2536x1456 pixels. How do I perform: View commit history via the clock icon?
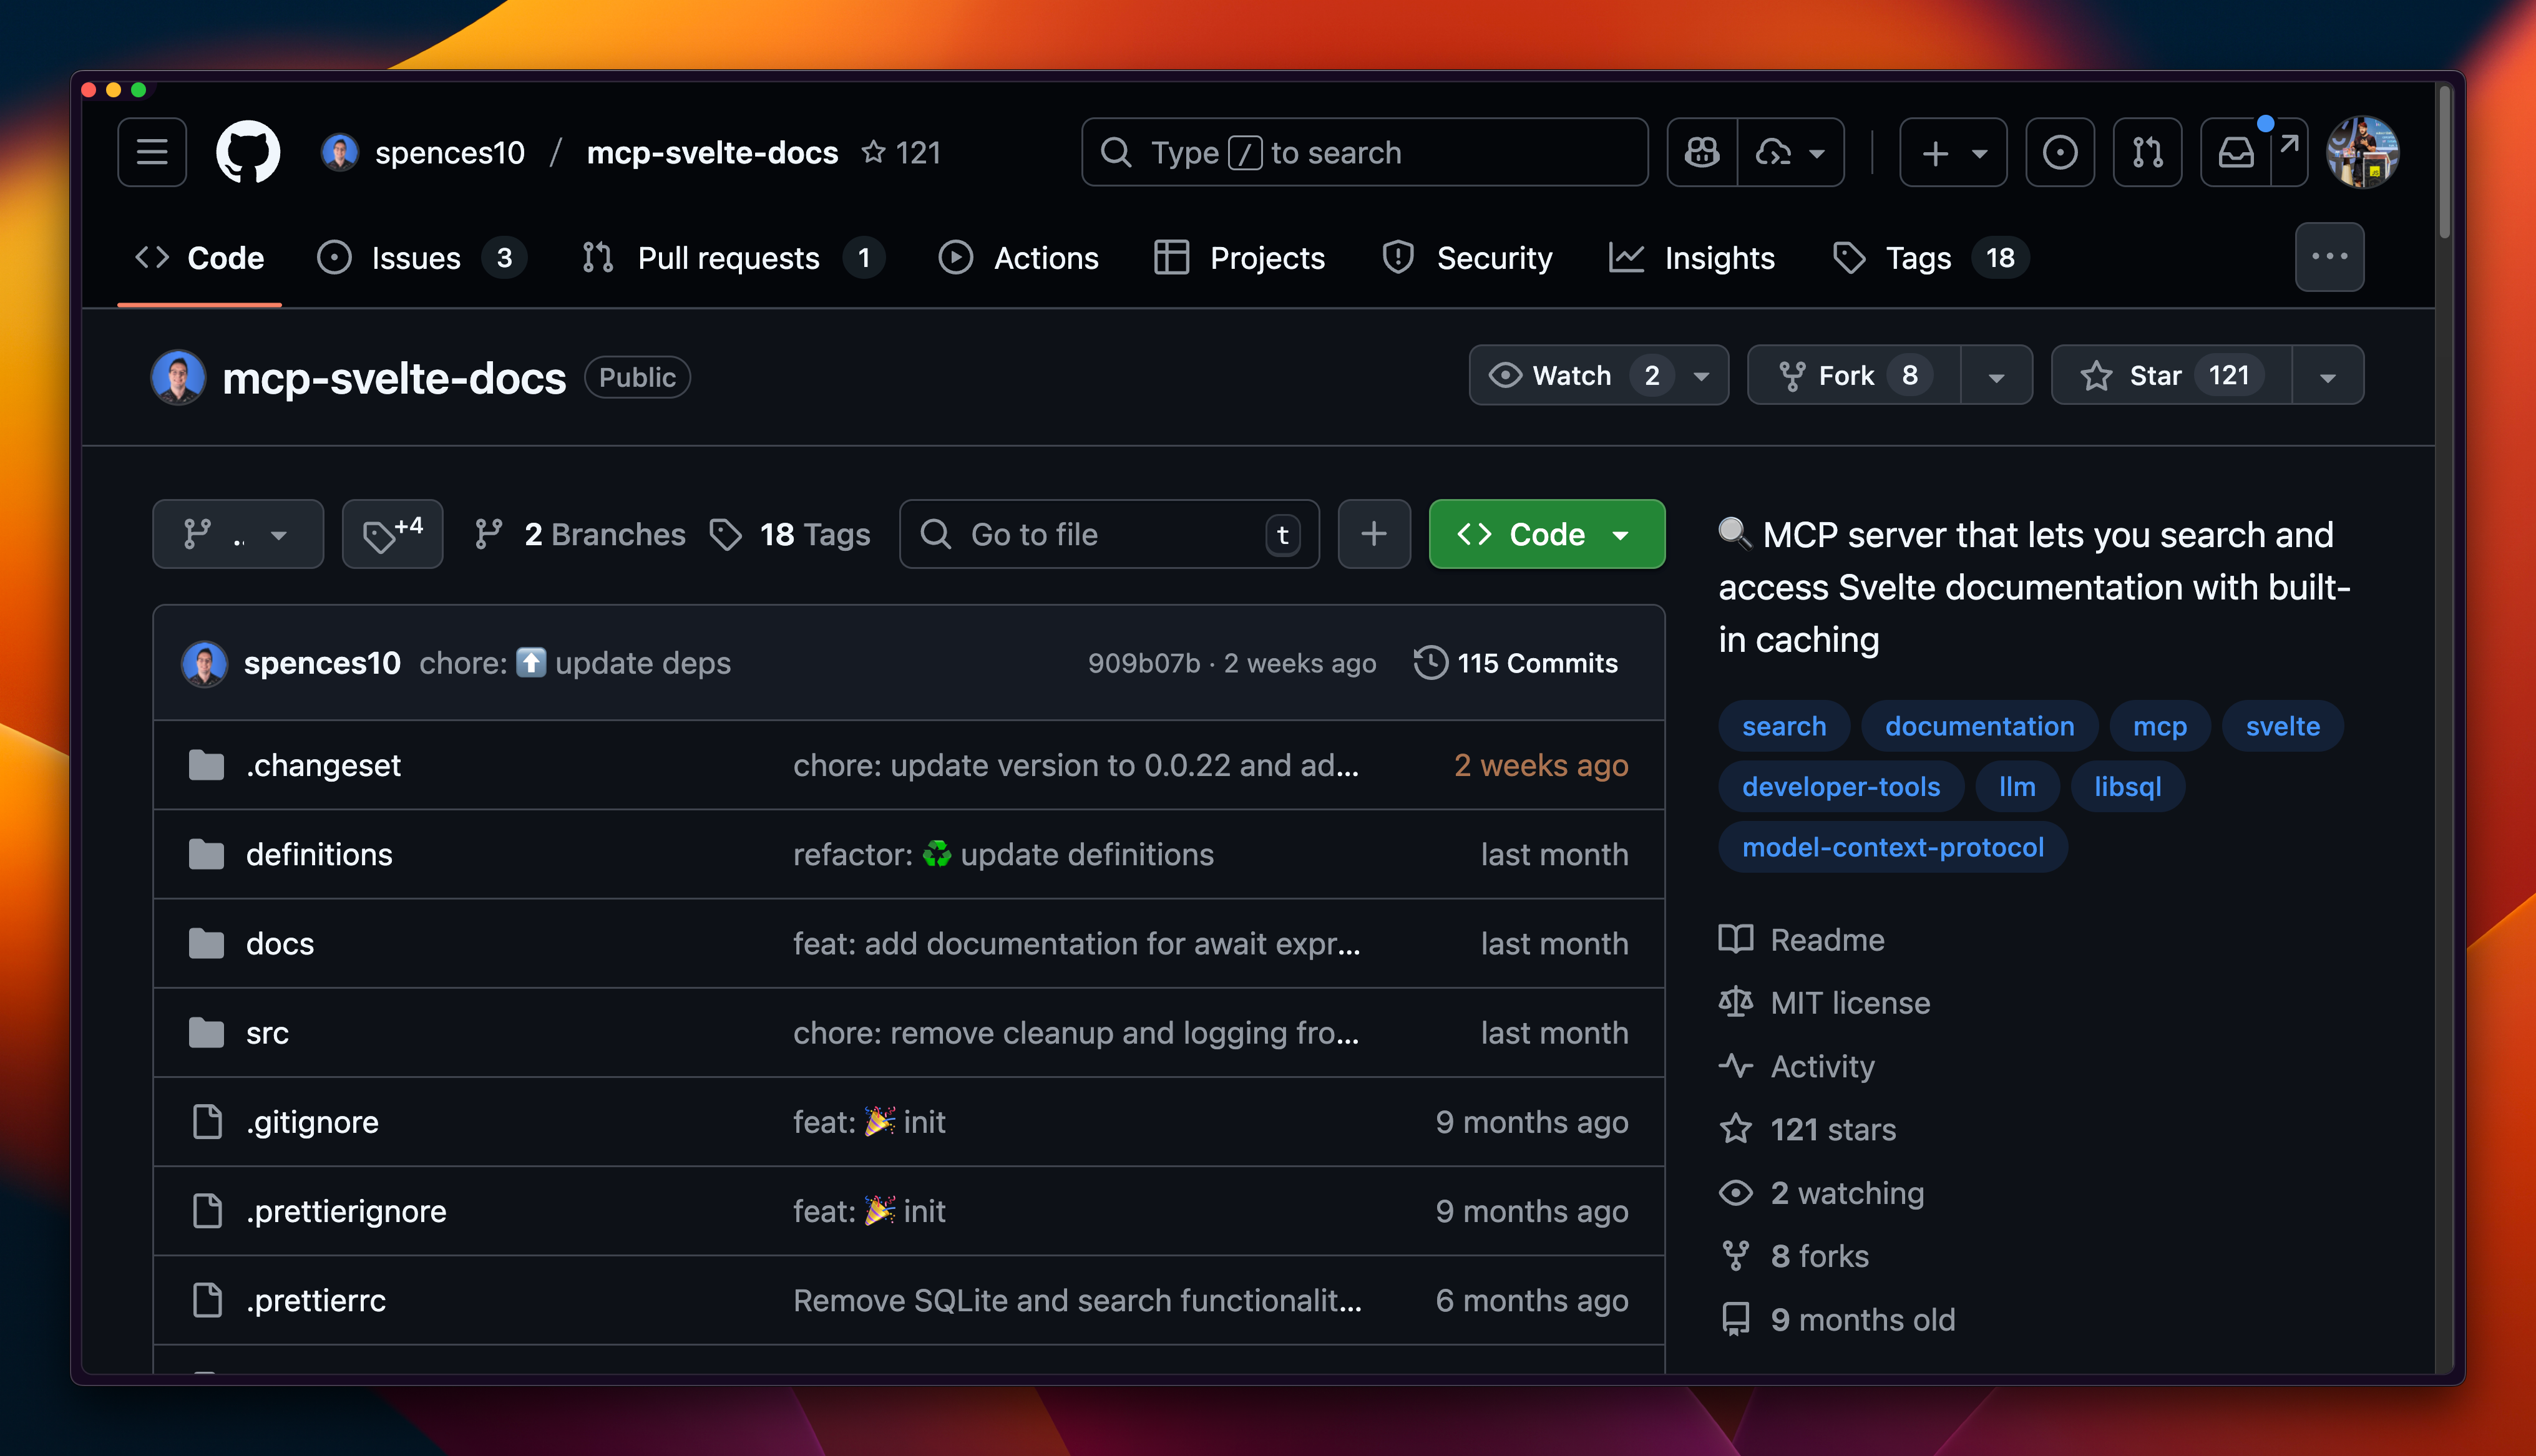pyautogui.click(x=1432, y=662)
